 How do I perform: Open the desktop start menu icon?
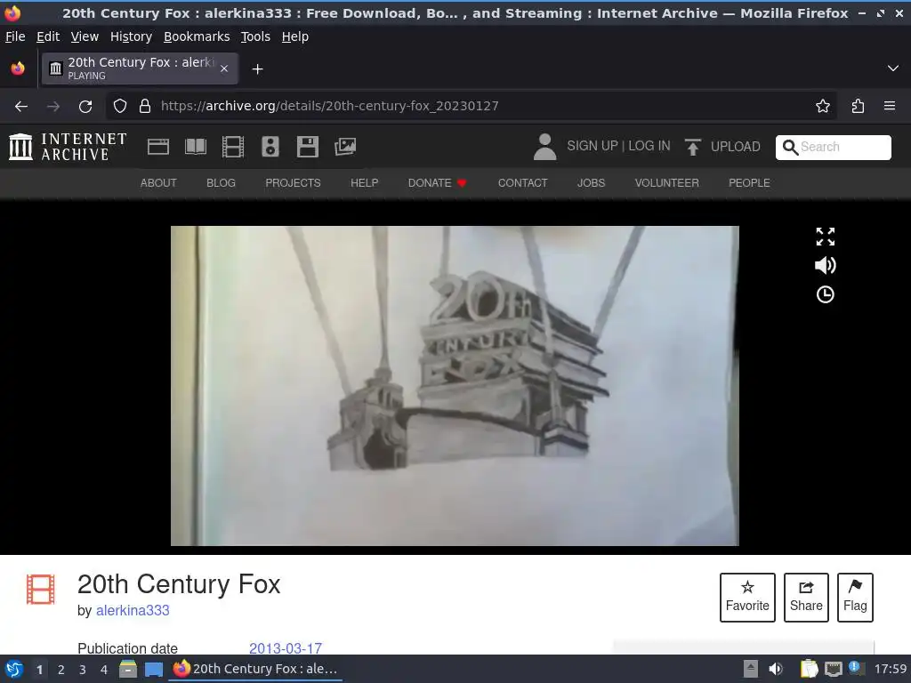tap(14, 669)
